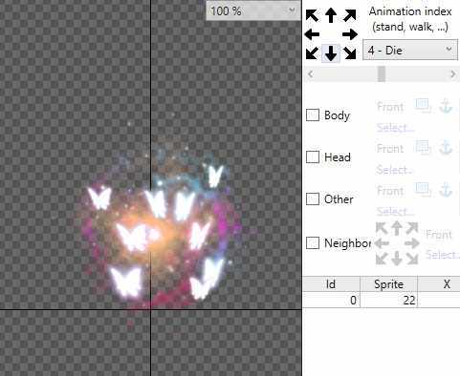The width and height of the screenshot is (460, 376).
Task: Enable the Neighbor reference checkbox
Action: point(313,243)
